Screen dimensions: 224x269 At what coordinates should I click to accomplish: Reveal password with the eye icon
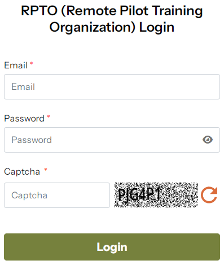(x=208, y=140)
